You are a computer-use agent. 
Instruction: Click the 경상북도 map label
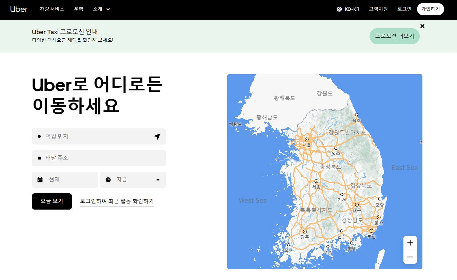[361, 186]
